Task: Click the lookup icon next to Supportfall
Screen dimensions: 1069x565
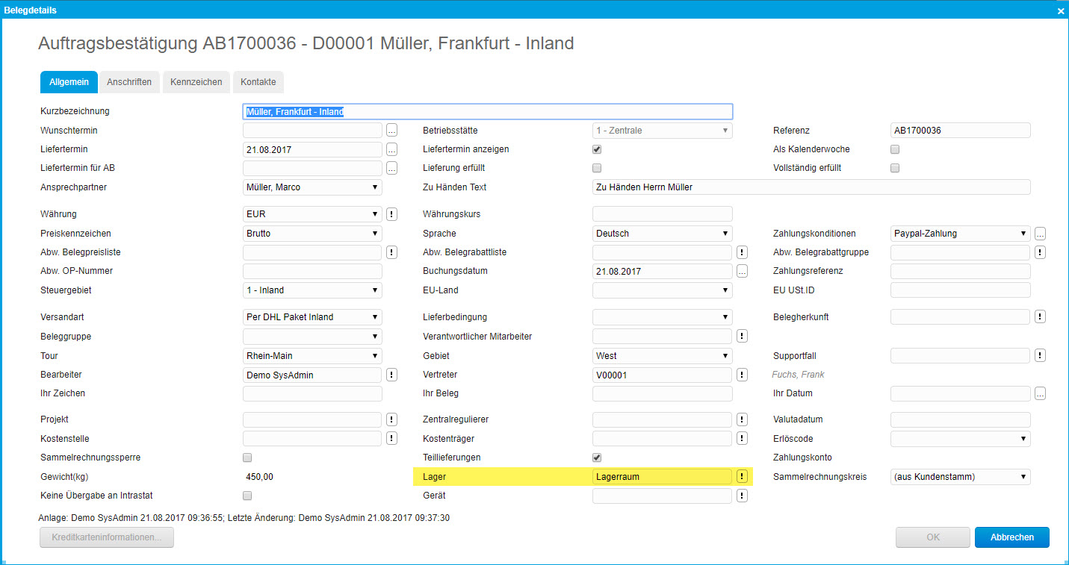Action: pyautogui.click(x=1040, y=355)
